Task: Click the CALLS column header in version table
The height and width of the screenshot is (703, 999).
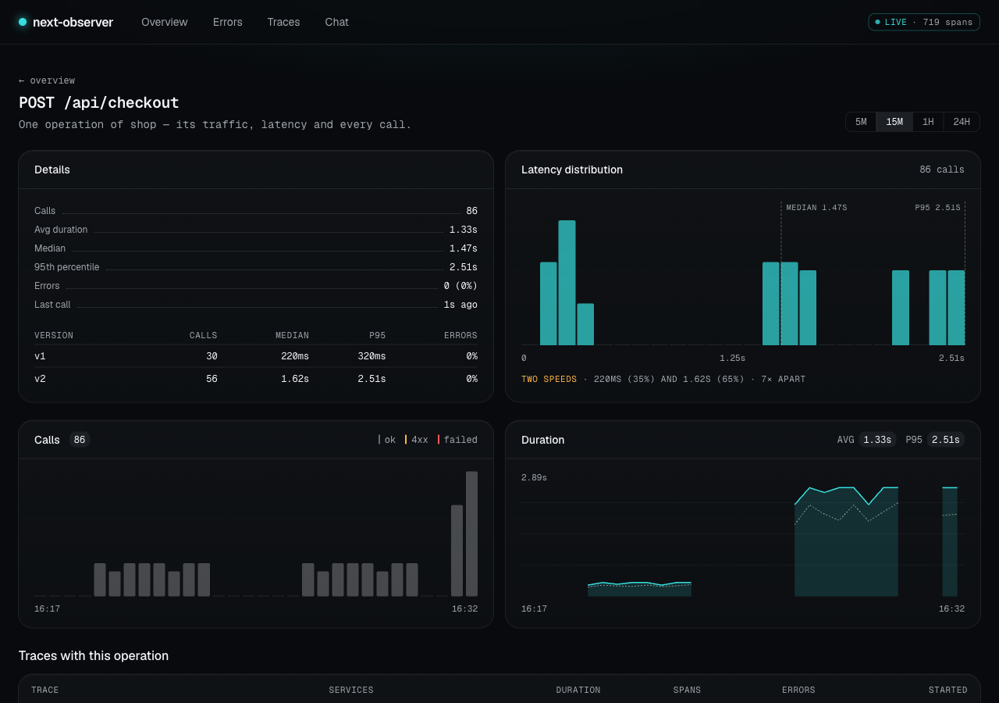Action: pyautogui.click(x=204, y=335)
